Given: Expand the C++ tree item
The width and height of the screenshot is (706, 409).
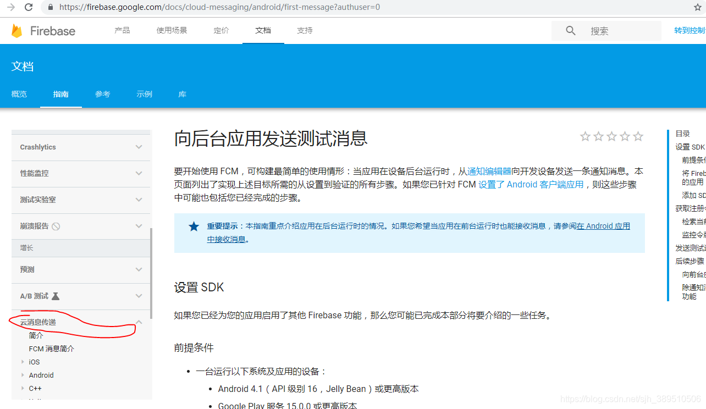Looking at the screenshot, I should (x=23, y=388).
